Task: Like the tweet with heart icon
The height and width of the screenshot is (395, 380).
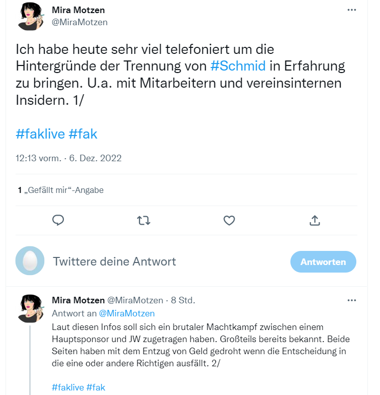Action: pyautogui.click(x=230, y=220)
